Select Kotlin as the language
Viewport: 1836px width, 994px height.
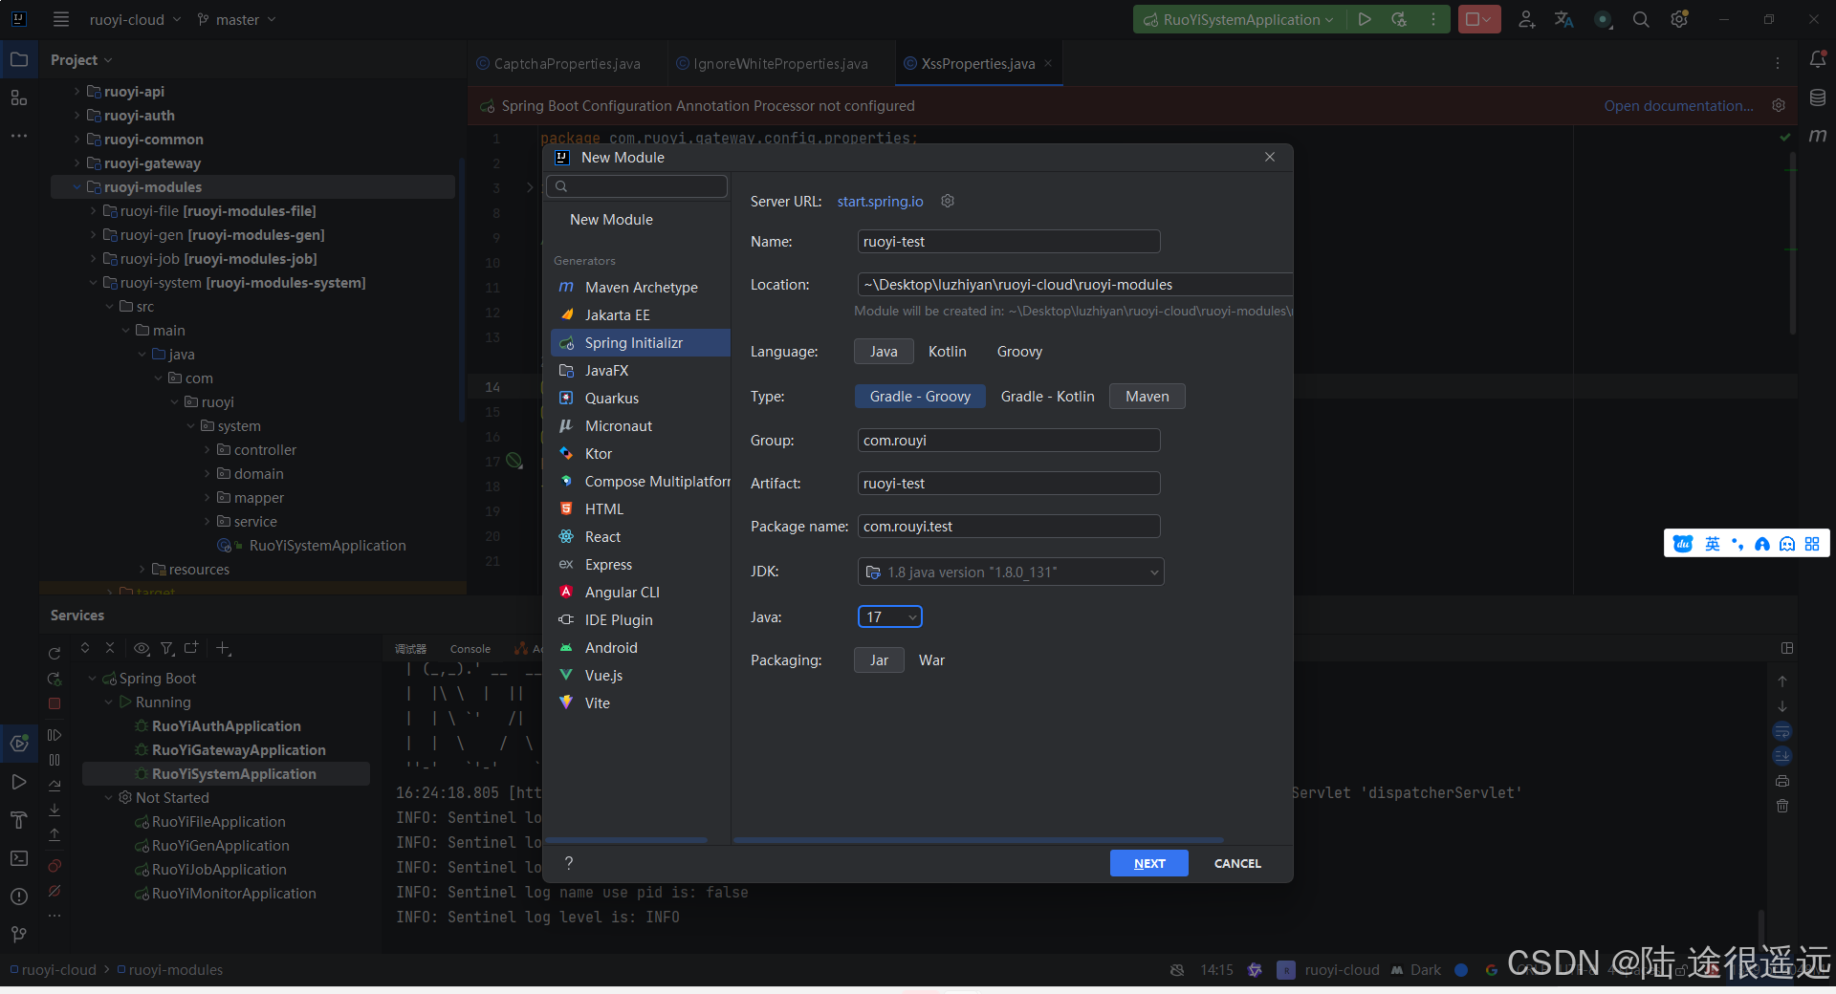tap(947, 352)
